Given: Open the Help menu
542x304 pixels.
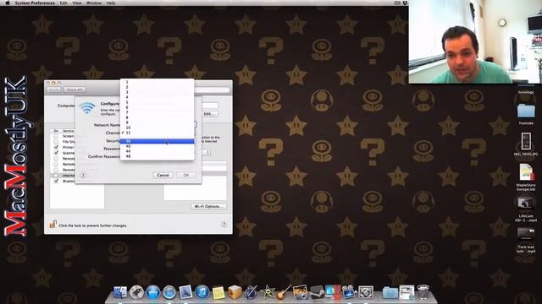Looking at the screenshot, I should pyautogui.click(x=111, y=3).
